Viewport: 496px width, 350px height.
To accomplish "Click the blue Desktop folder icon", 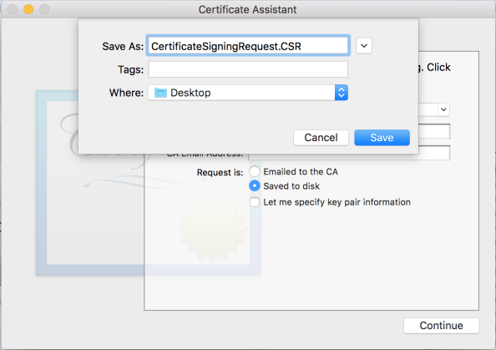I will 160,93.
